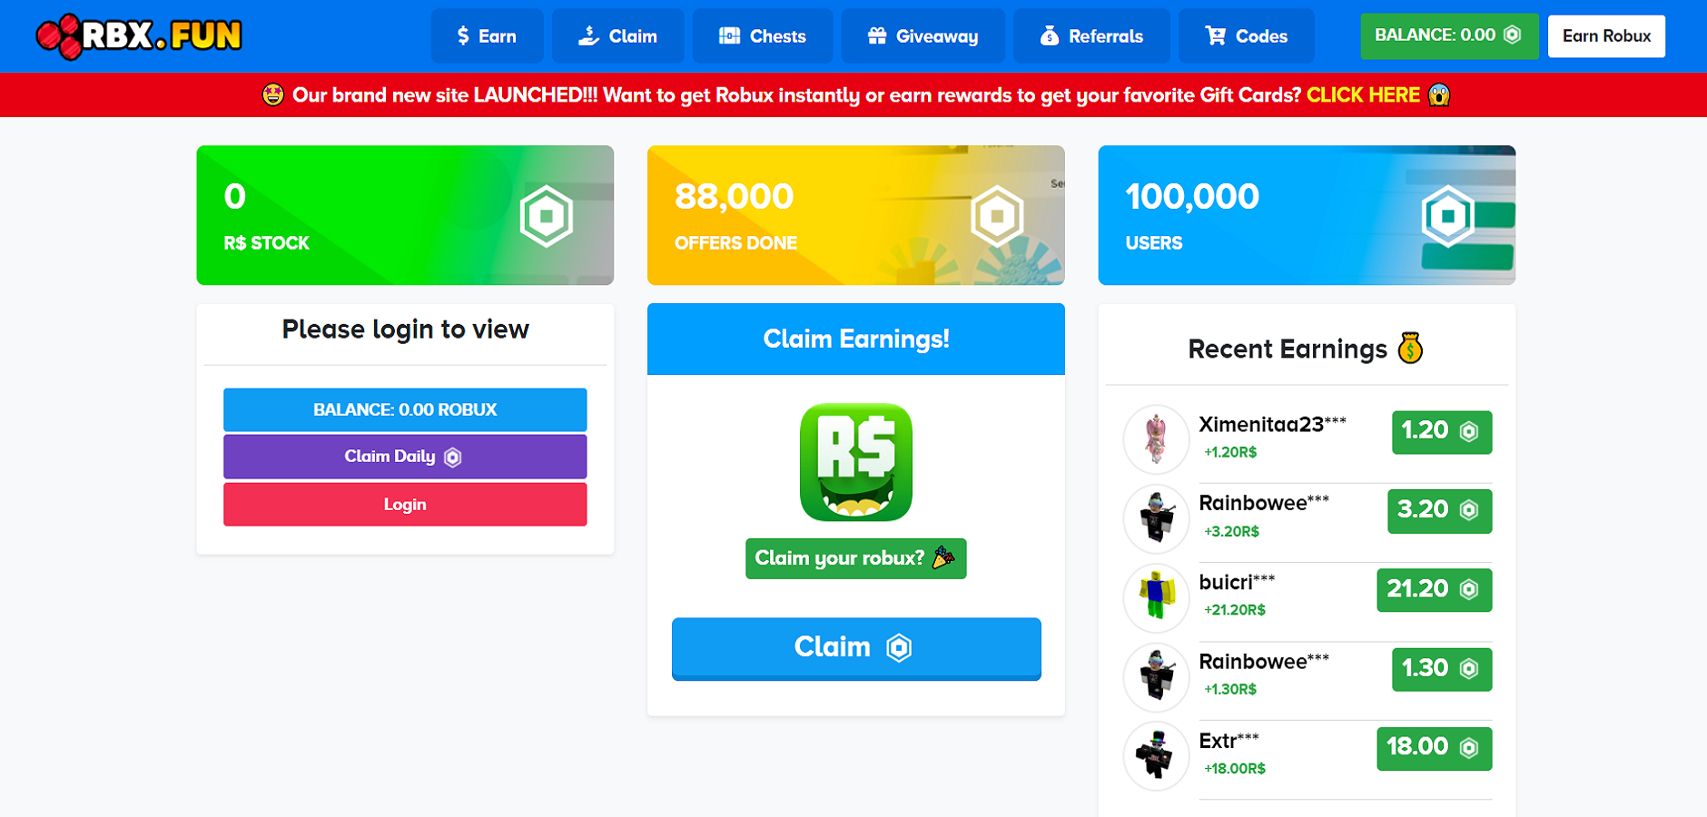The width and height of the screenshot is (1707, 817).
Task: Go to the Chests page
Action: (x=763, y=36)
